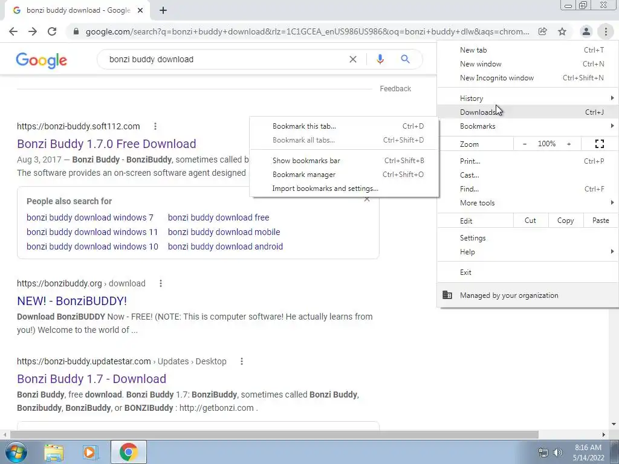Open the network tray icon

[x=543, y=453]
